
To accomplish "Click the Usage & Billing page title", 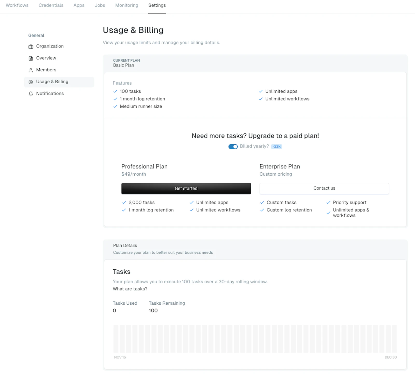I will [x=133, y=30].
